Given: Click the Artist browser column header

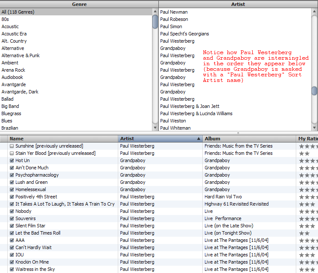Looking at the screenshot, I should (238, 4).
